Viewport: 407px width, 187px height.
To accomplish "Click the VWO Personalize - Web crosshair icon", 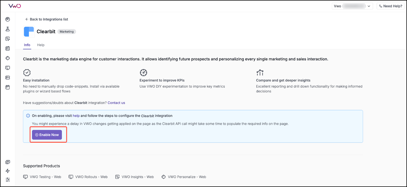I will 164,177.
